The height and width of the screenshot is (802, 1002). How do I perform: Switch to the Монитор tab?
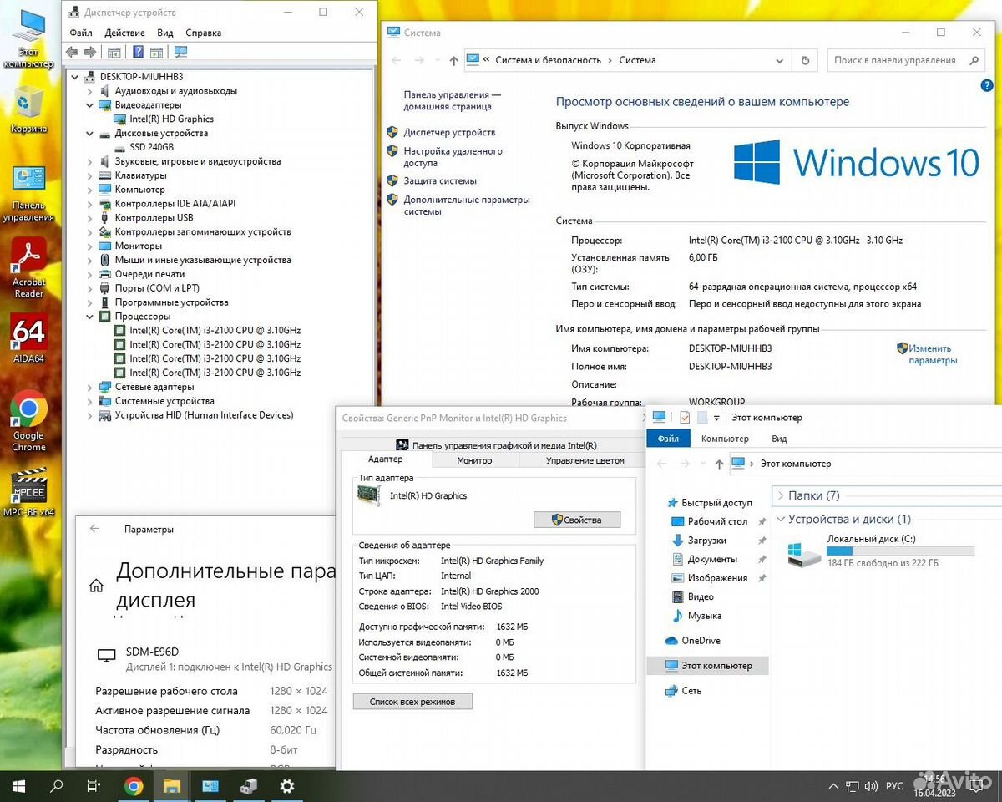coord(474,460)
